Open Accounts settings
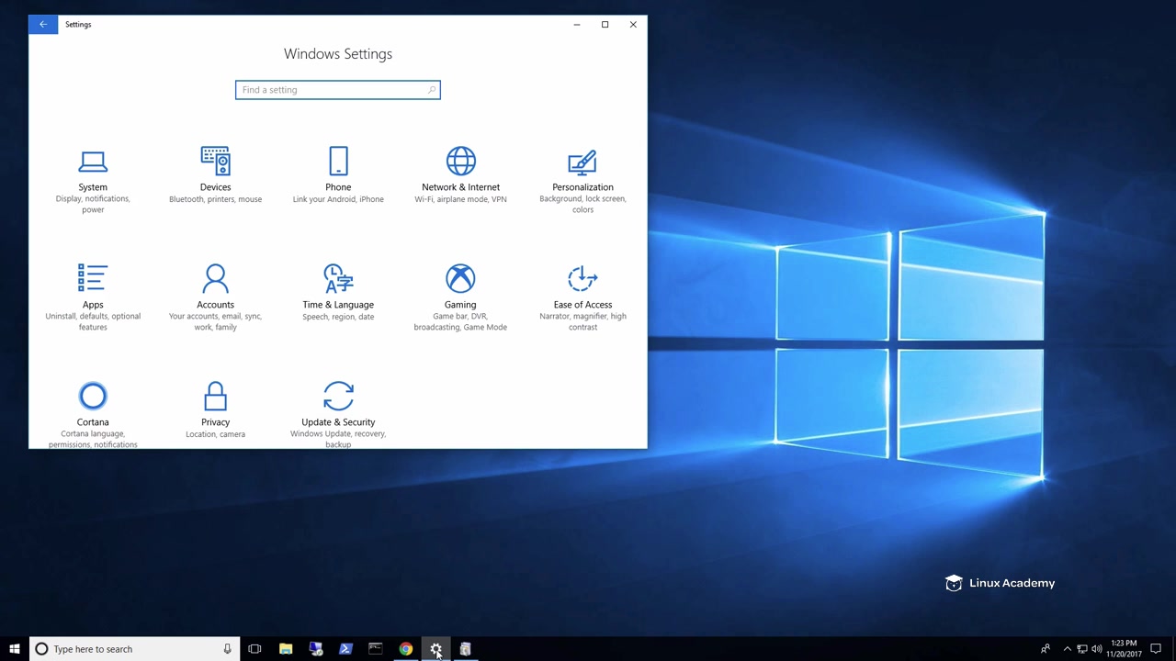Image resolution: width=1176 pixels, height=661 pixels. 215,296
